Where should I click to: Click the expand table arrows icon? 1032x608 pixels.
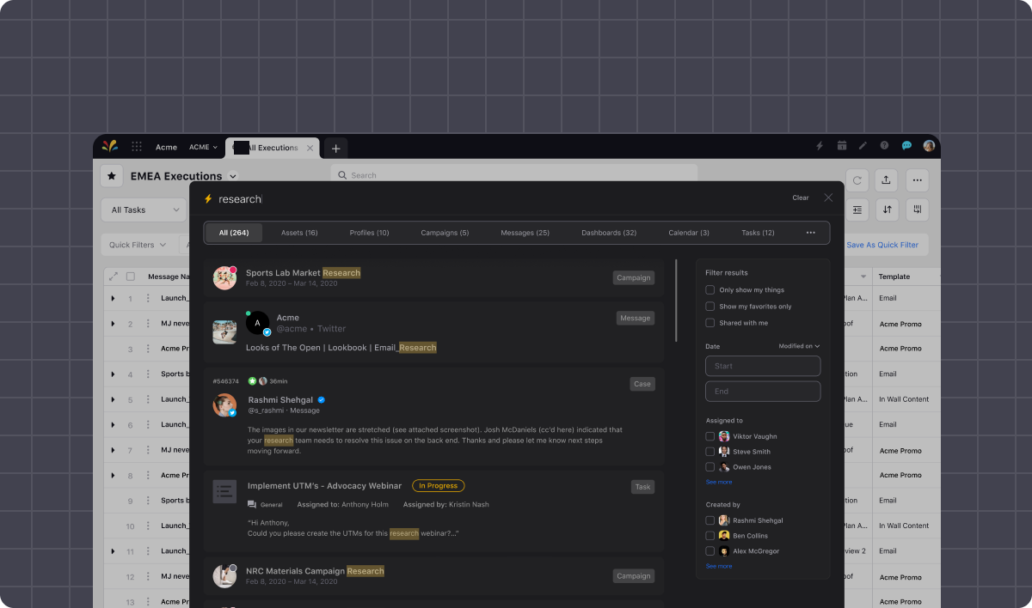pos(113,277)
